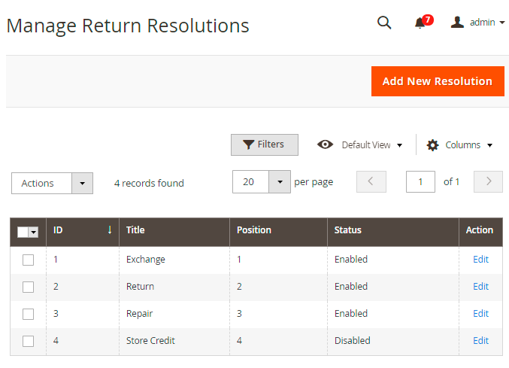Sort by the ID column arrow
This screenshot has width=509, height=368.
click(x=110, y=230)
